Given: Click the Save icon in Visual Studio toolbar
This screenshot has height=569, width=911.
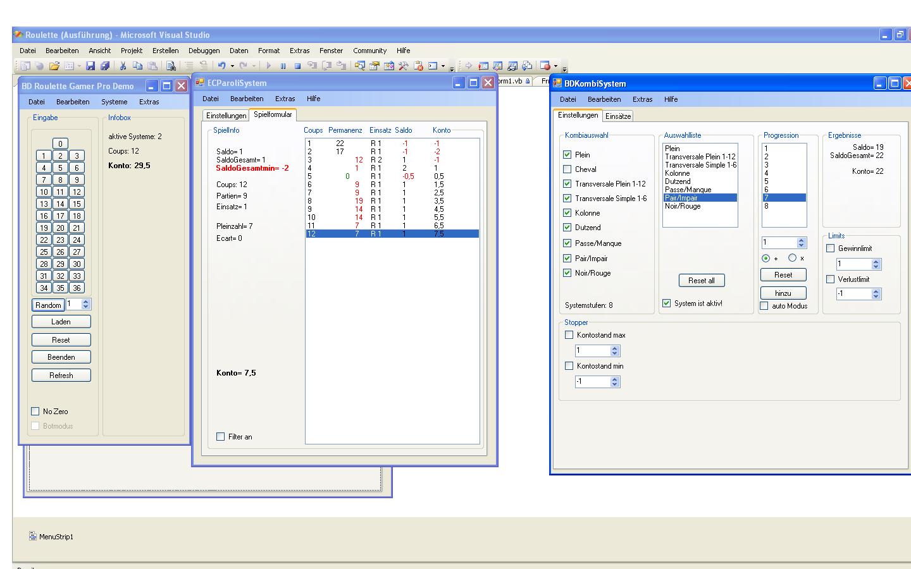Looking at the screenshot, I should tap(90, 66).
